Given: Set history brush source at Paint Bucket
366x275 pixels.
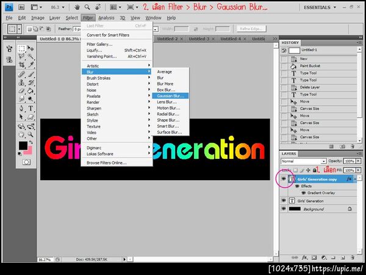Looking at the screenshot, I should [x=284, y=66].
